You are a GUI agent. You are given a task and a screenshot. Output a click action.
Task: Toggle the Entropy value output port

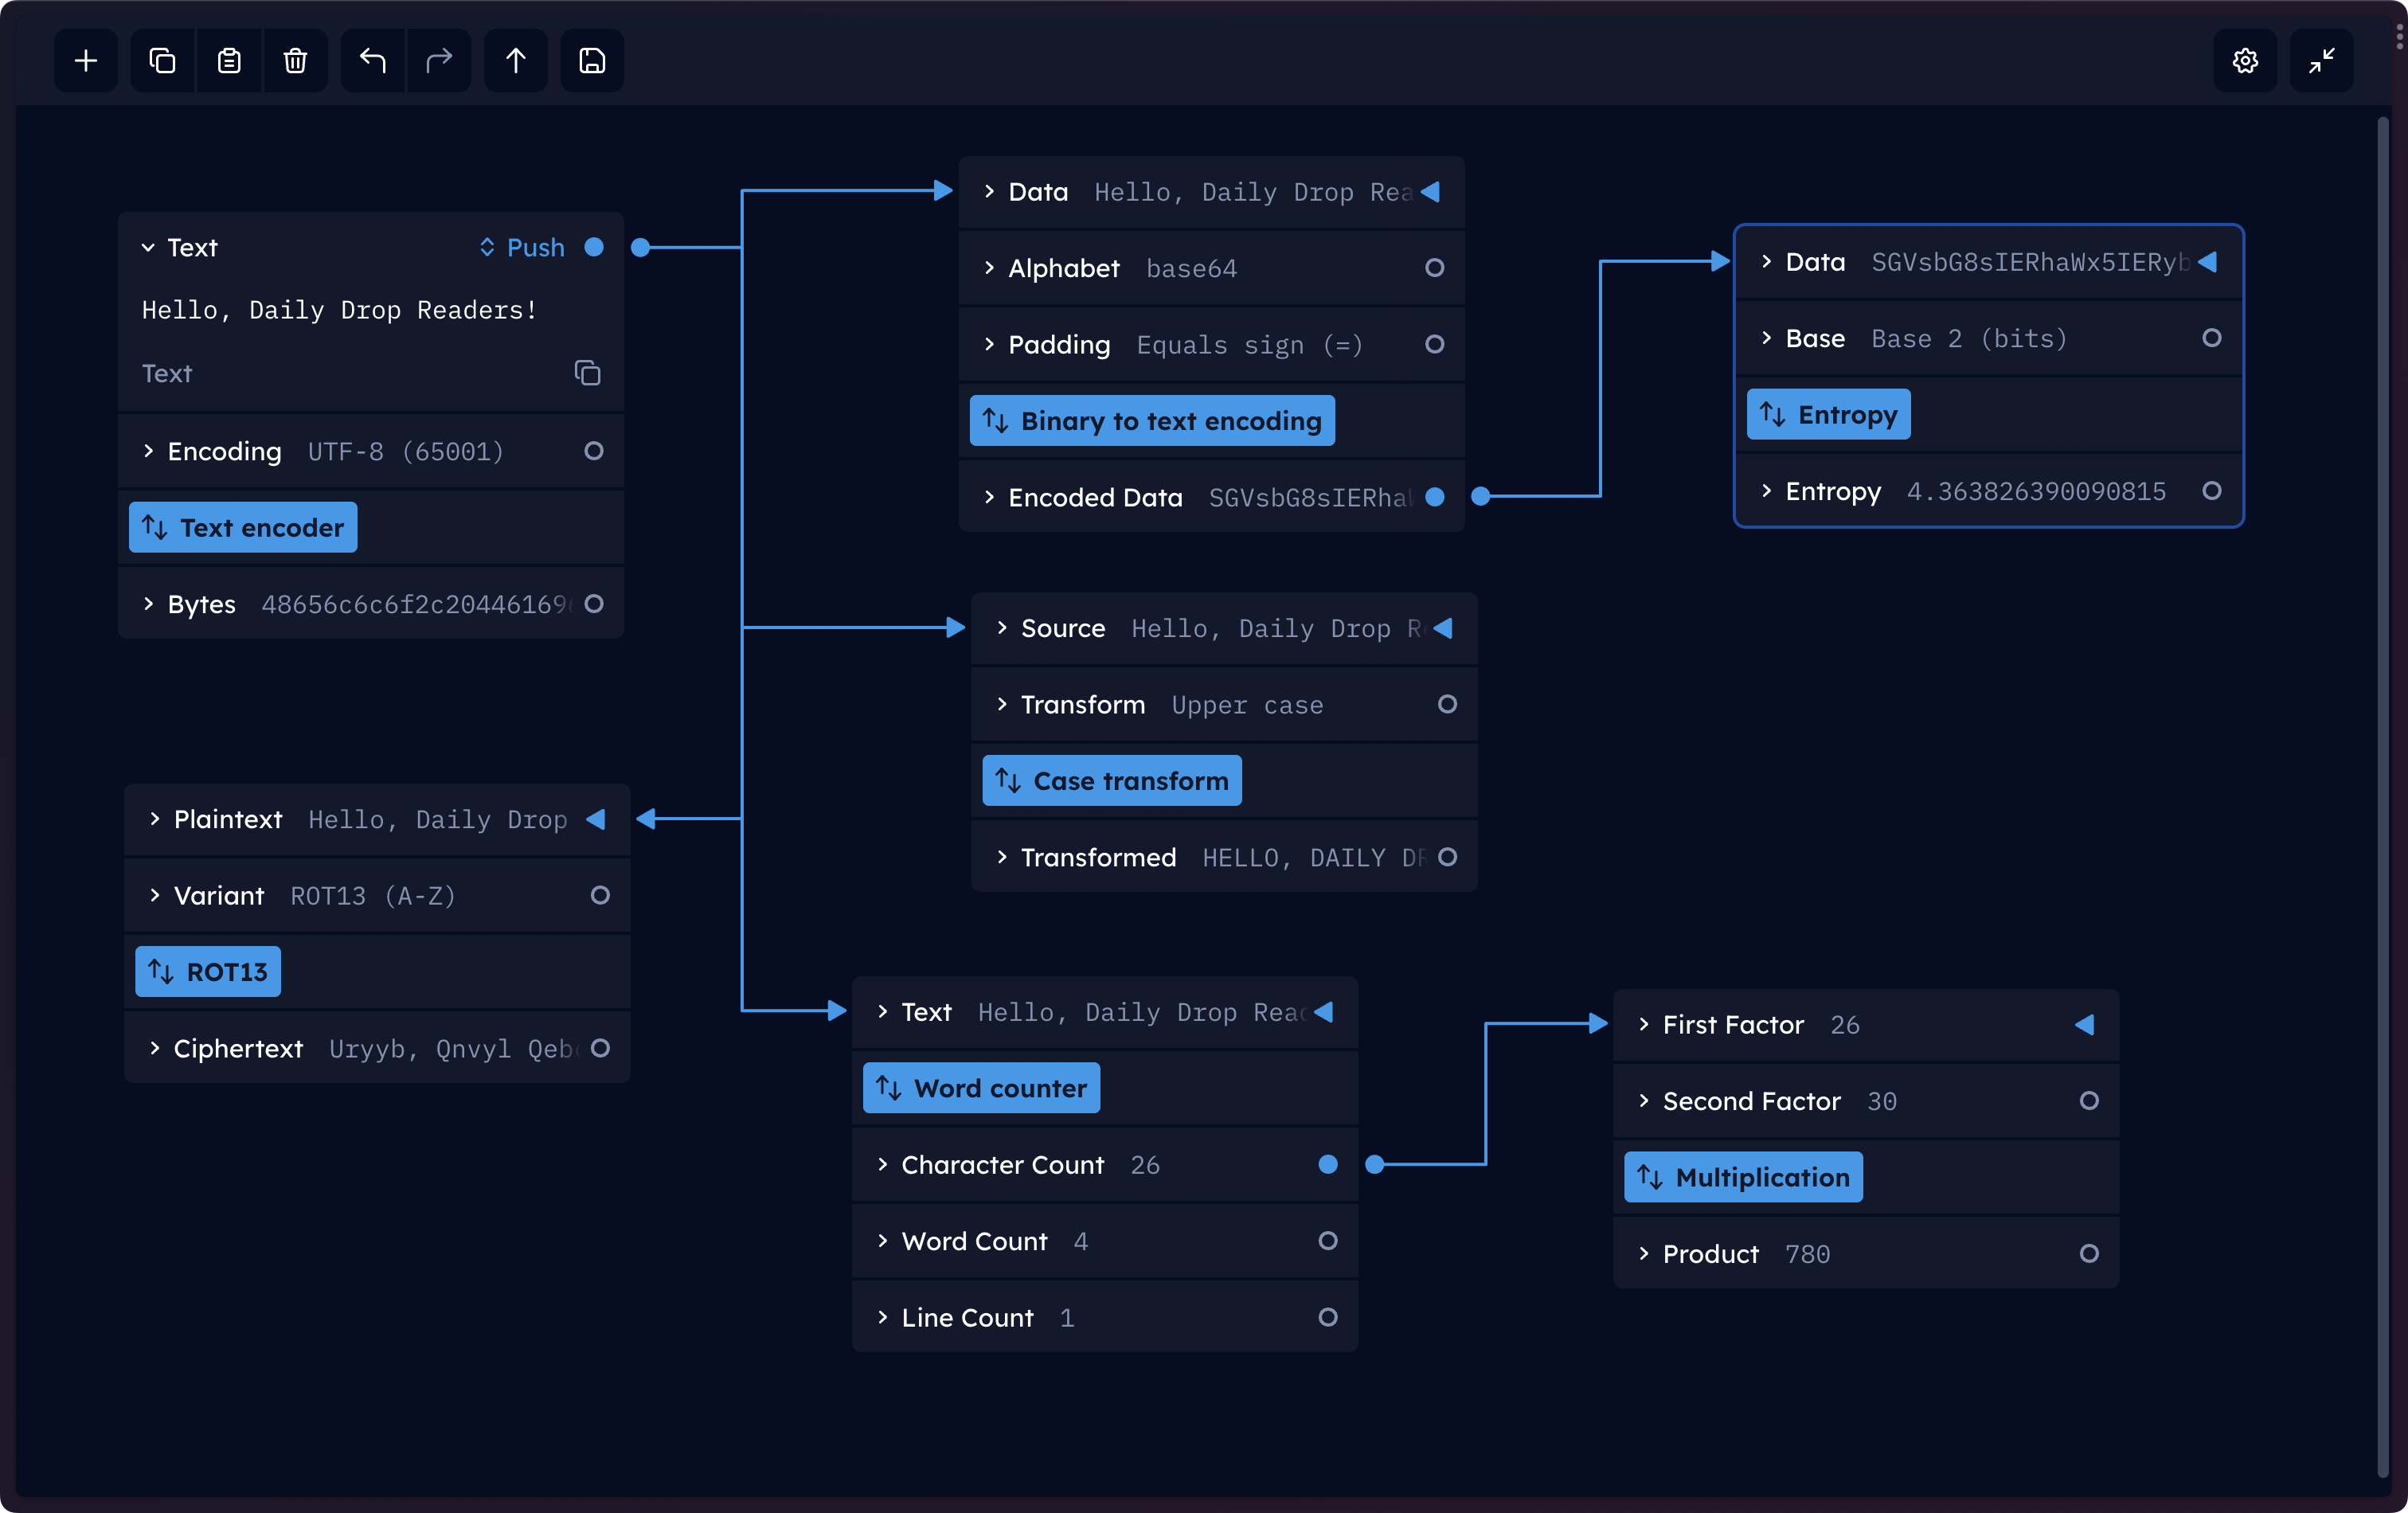tap(2212, 491)
